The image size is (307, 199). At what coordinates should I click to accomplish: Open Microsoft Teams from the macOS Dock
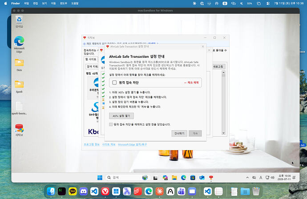click(181, 191)
